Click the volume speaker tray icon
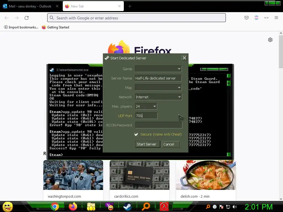 (x=235, y=207)
